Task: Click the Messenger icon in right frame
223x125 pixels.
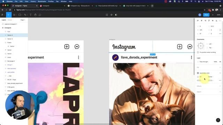Action: point(190,47)
